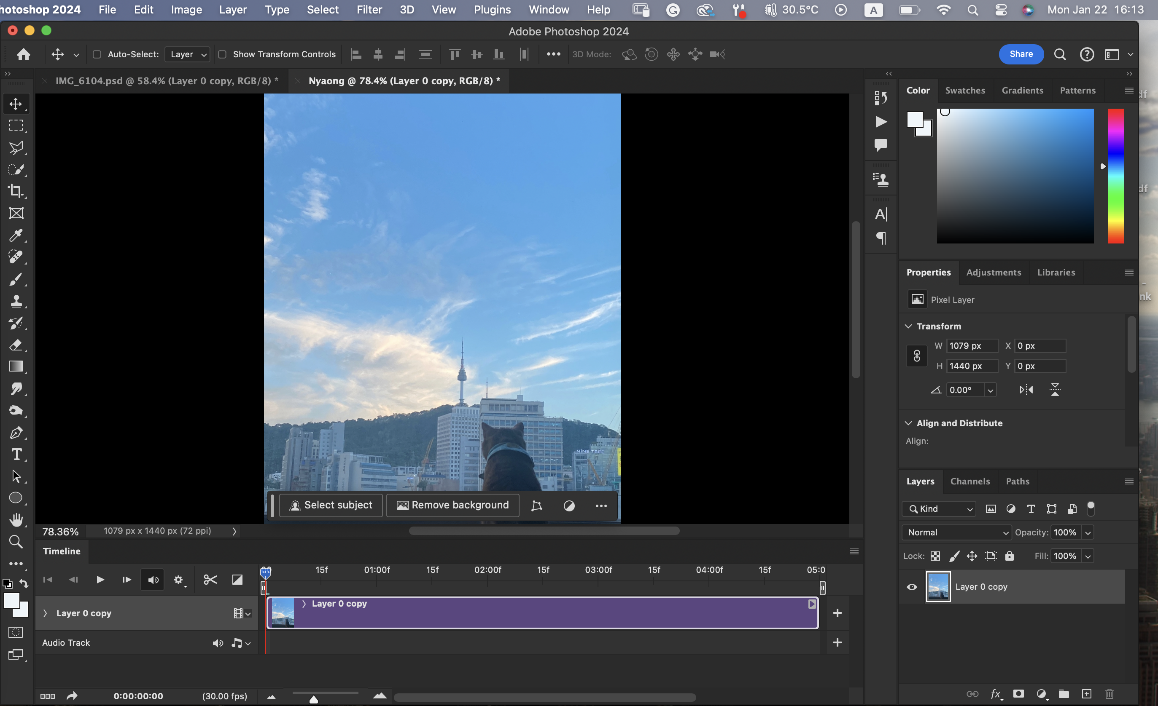This screenshot has width=1158, height=706.
Task: Select the Clone Stamp tool
Action: (x=16, y=301)
